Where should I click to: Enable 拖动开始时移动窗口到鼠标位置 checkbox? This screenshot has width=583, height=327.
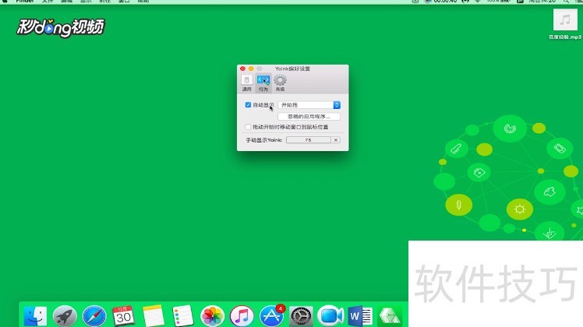pos(248,127)
